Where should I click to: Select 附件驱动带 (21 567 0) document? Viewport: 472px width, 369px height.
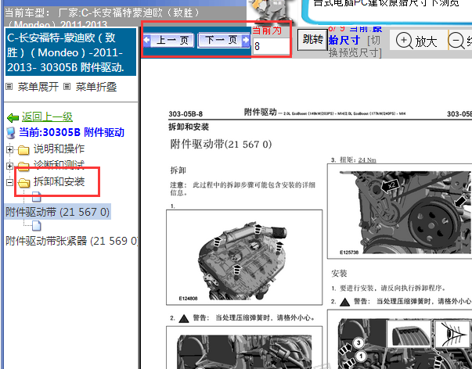click(x=57, y=212)
